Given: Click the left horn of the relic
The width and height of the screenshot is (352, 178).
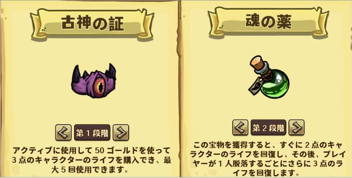Looking at the screenshot, I should point(76,74).
